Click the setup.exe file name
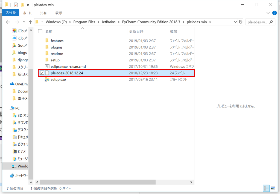280x194 pixels. [x=58, y=79]
